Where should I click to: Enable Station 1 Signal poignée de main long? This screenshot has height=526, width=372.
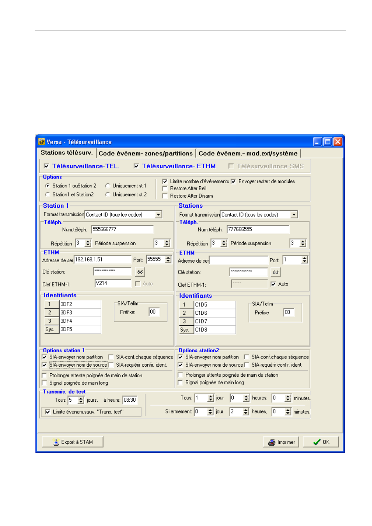tap(44, 383)
